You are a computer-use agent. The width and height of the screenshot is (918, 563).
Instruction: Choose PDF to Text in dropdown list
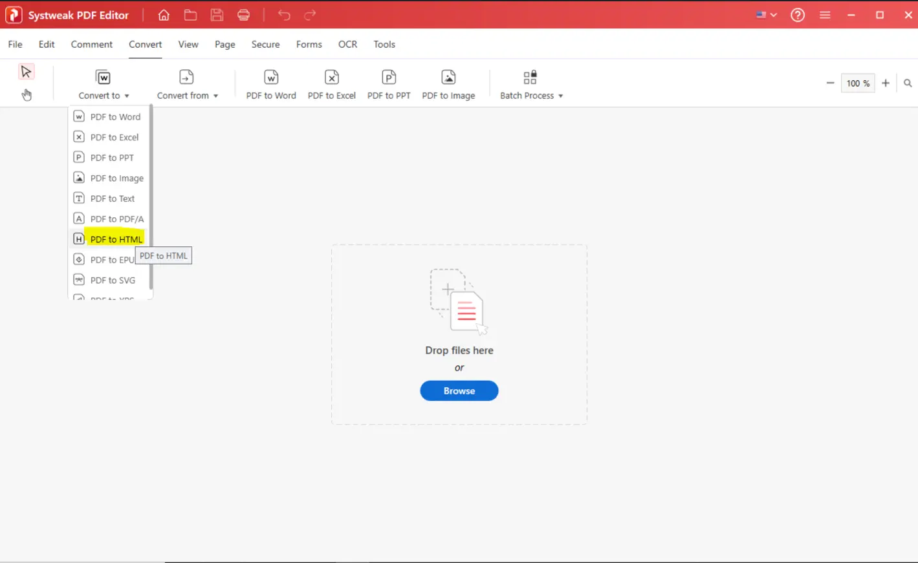(109, 198)
